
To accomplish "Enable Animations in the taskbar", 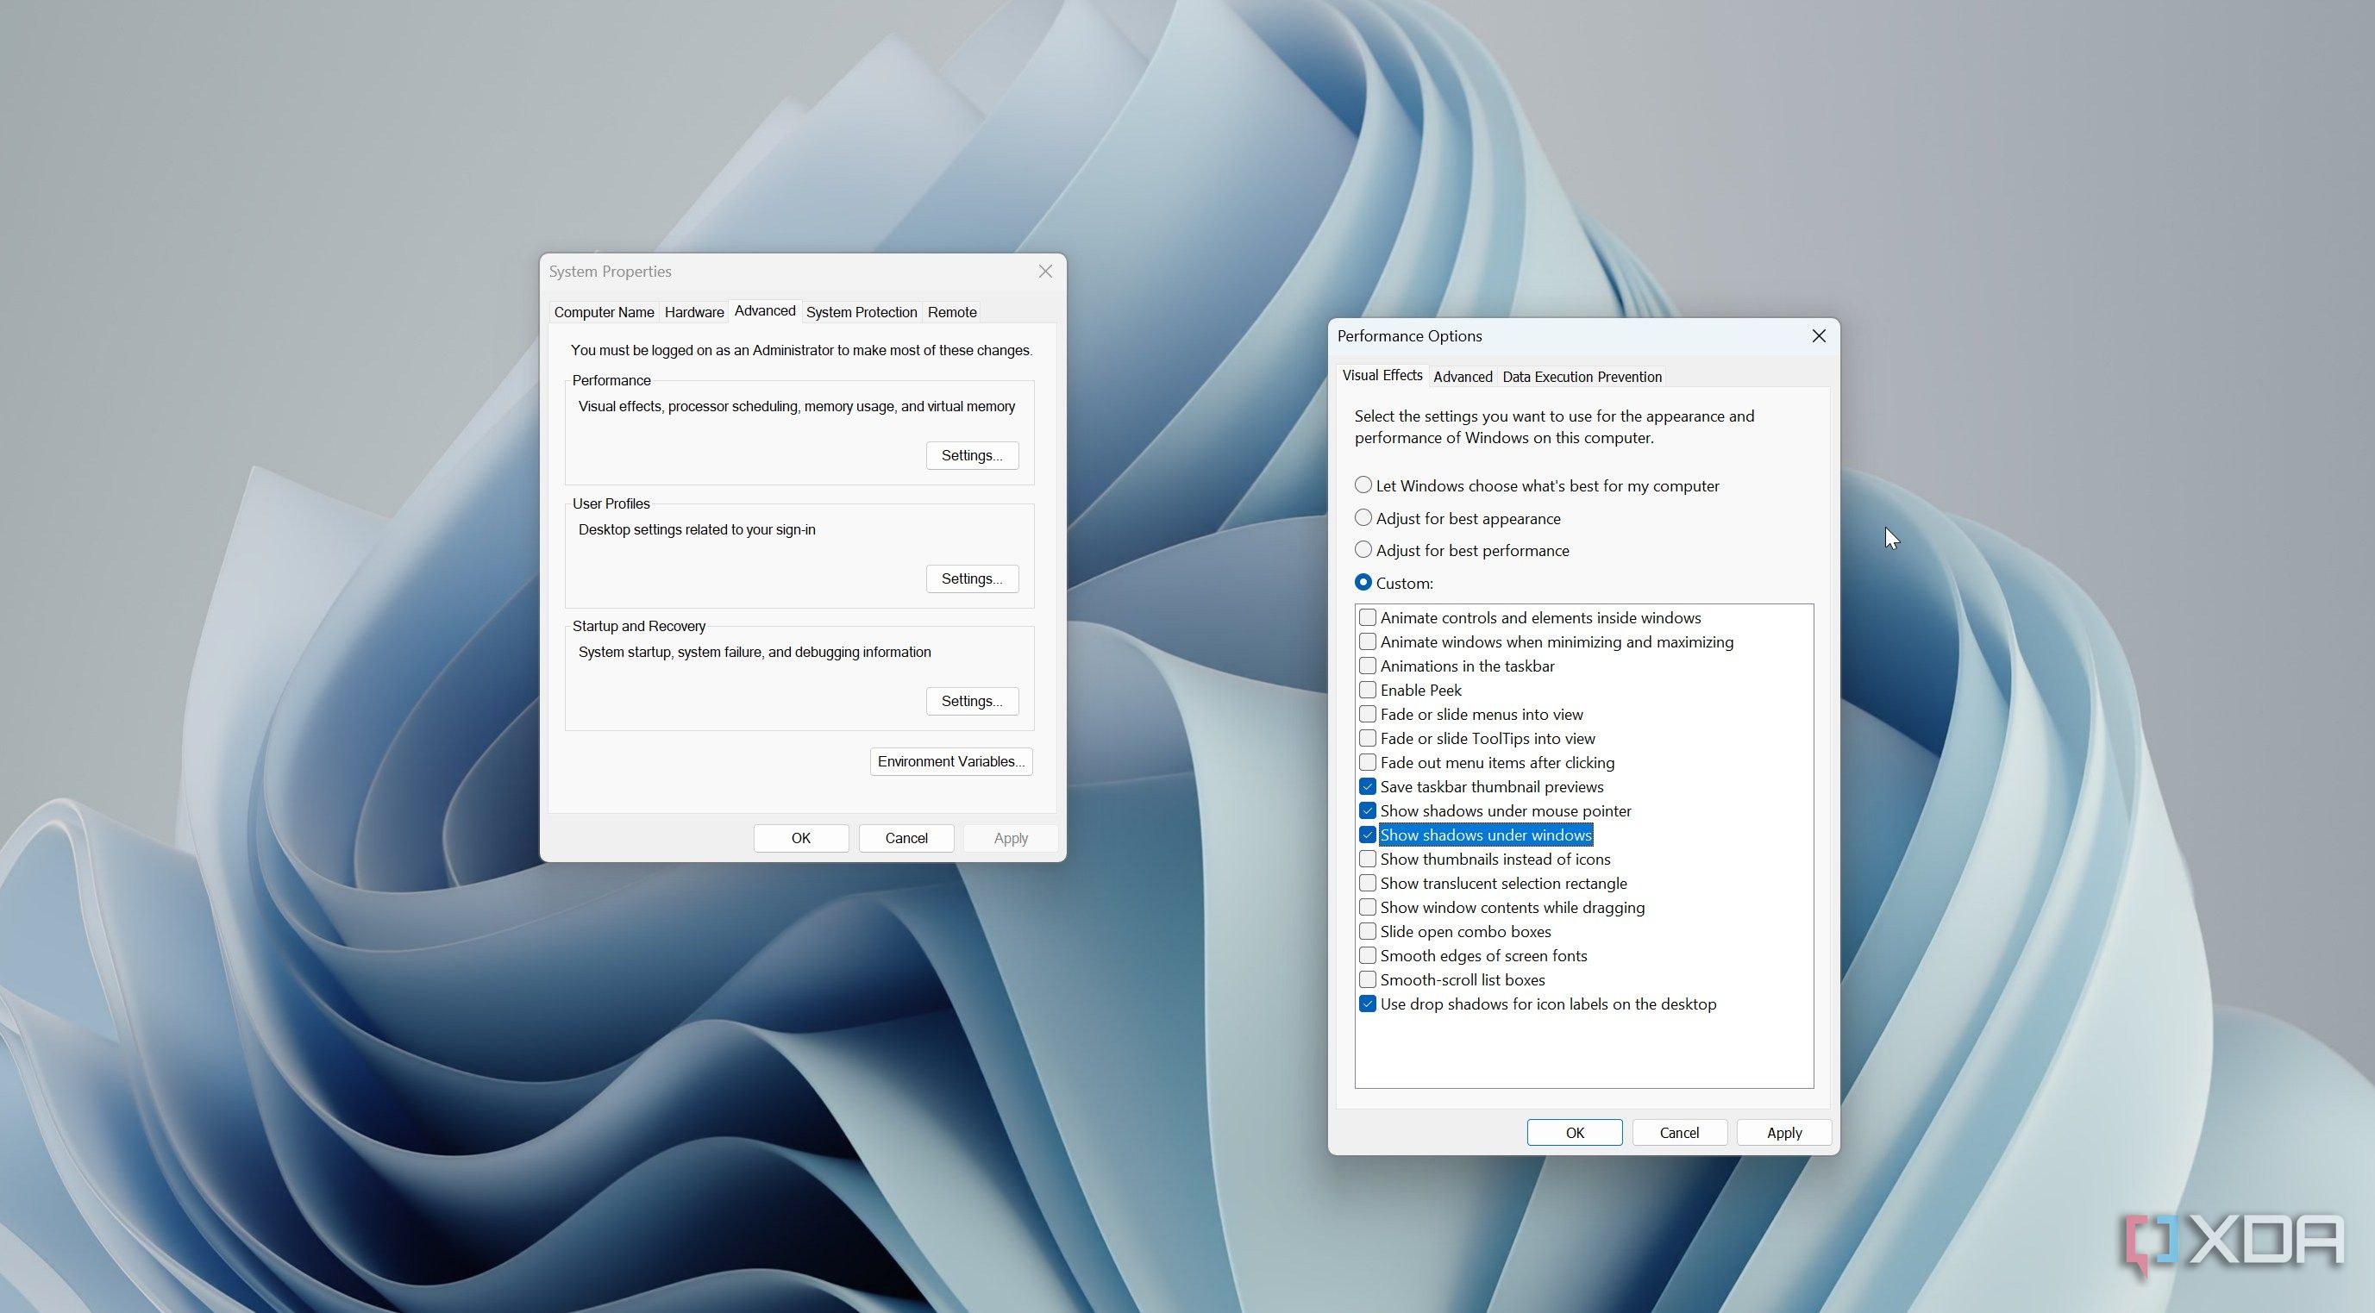I will [1367, 666].
